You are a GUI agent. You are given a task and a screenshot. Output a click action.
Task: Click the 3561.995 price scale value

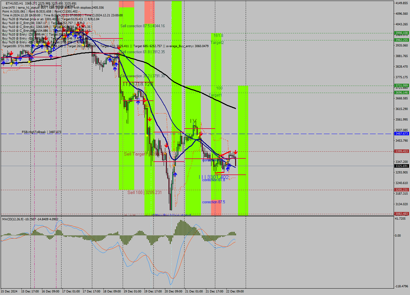[401, 119]
